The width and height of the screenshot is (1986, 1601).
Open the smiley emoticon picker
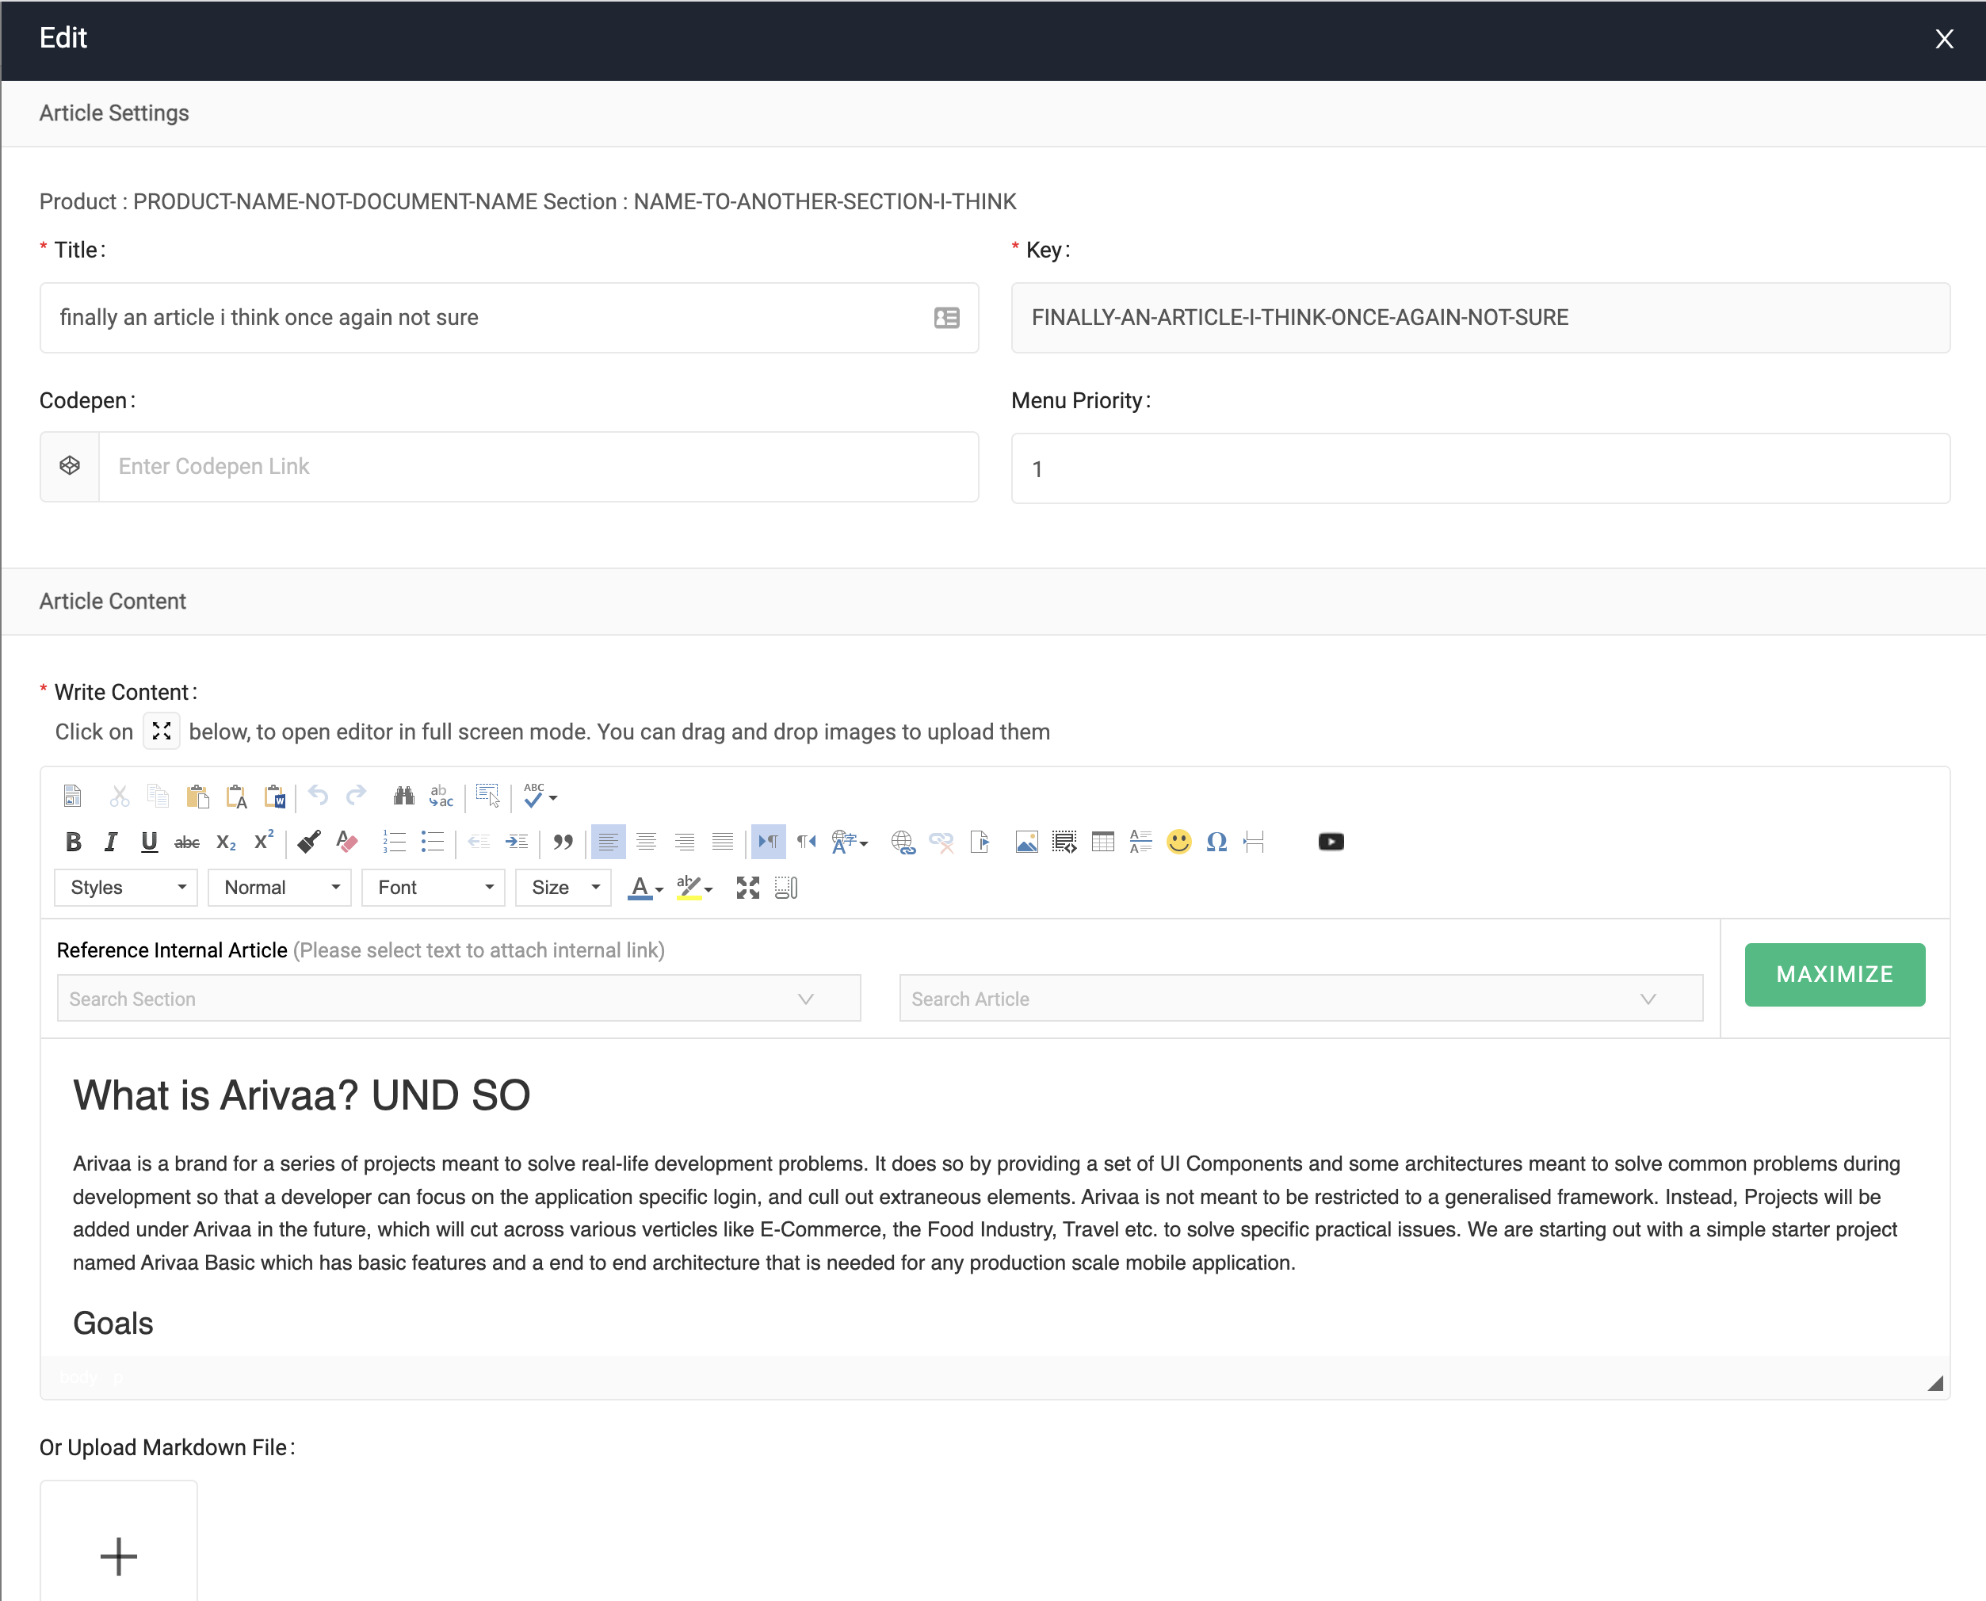tap(1179, 841)
